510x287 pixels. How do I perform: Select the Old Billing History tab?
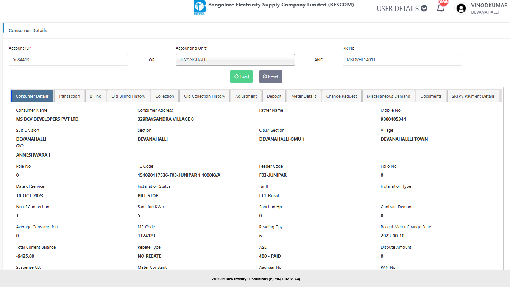128,96
